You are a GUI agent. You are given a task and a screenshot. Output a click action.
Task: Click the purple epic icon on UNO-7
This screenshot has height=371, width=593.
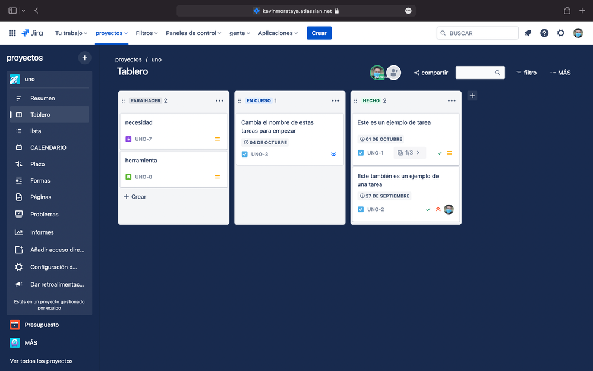128,139
